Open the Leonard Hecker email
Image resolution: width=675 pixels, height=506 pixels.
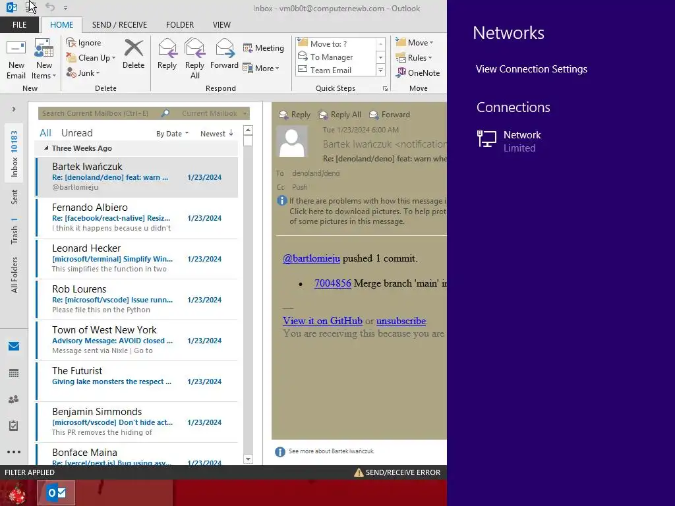(137, 258)
